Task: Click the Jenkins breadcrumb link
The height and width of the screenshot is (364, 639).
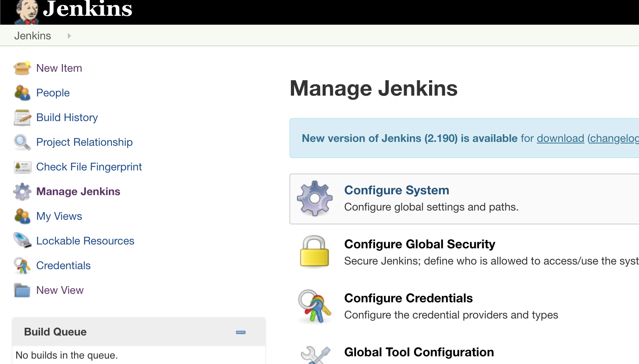Action: click(x=32, y=36)
